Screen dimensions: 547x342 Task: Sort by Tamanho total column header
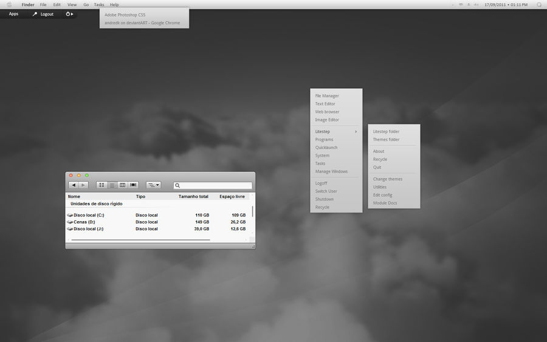click(193, 197)
